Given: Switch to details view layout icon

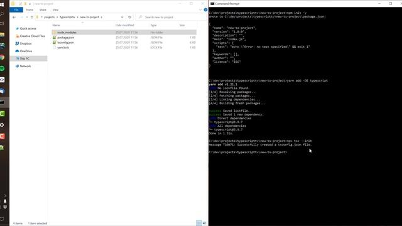Looking at the screenshot, I should (x=198, y=223).
